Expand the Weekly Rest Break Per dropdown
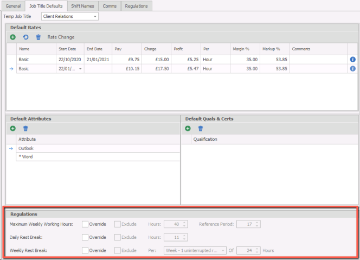 [x=223, y=250]
